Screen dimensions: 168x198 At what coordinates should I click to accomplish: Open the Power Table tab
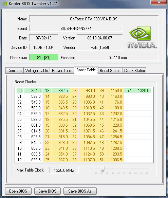(62, 70)
